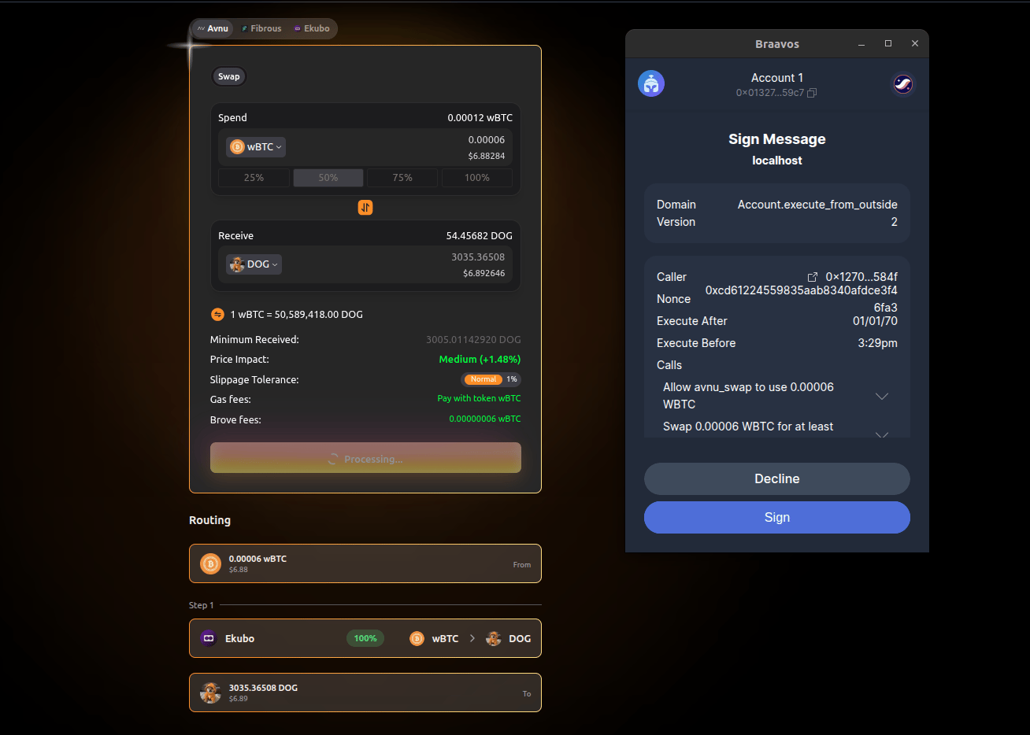The height and width of the screenshot is (735, 1030).
Task: Click Brove fees 0.00000006 wBTC value
Action: tap(485, 419)
